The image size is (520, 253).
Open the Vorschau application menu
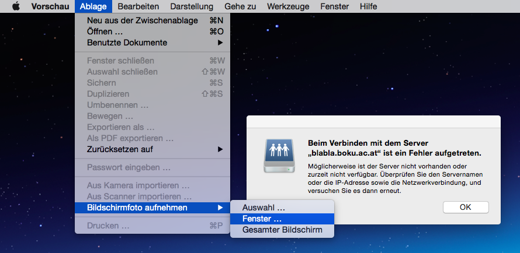tap(50, 6)
